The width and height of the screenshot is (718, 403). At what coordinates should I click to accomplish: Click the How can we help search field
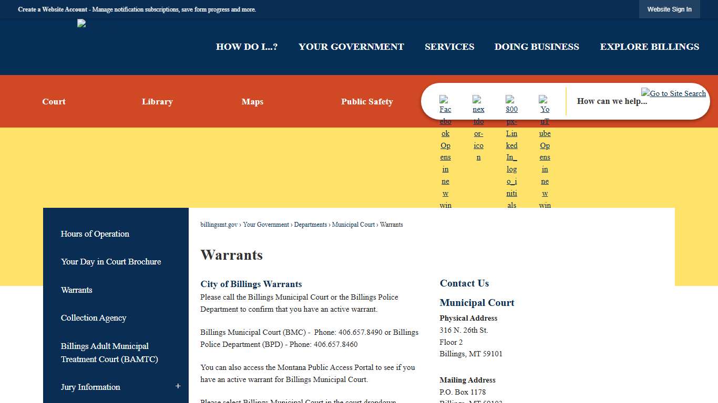click(x=611, y=101)
